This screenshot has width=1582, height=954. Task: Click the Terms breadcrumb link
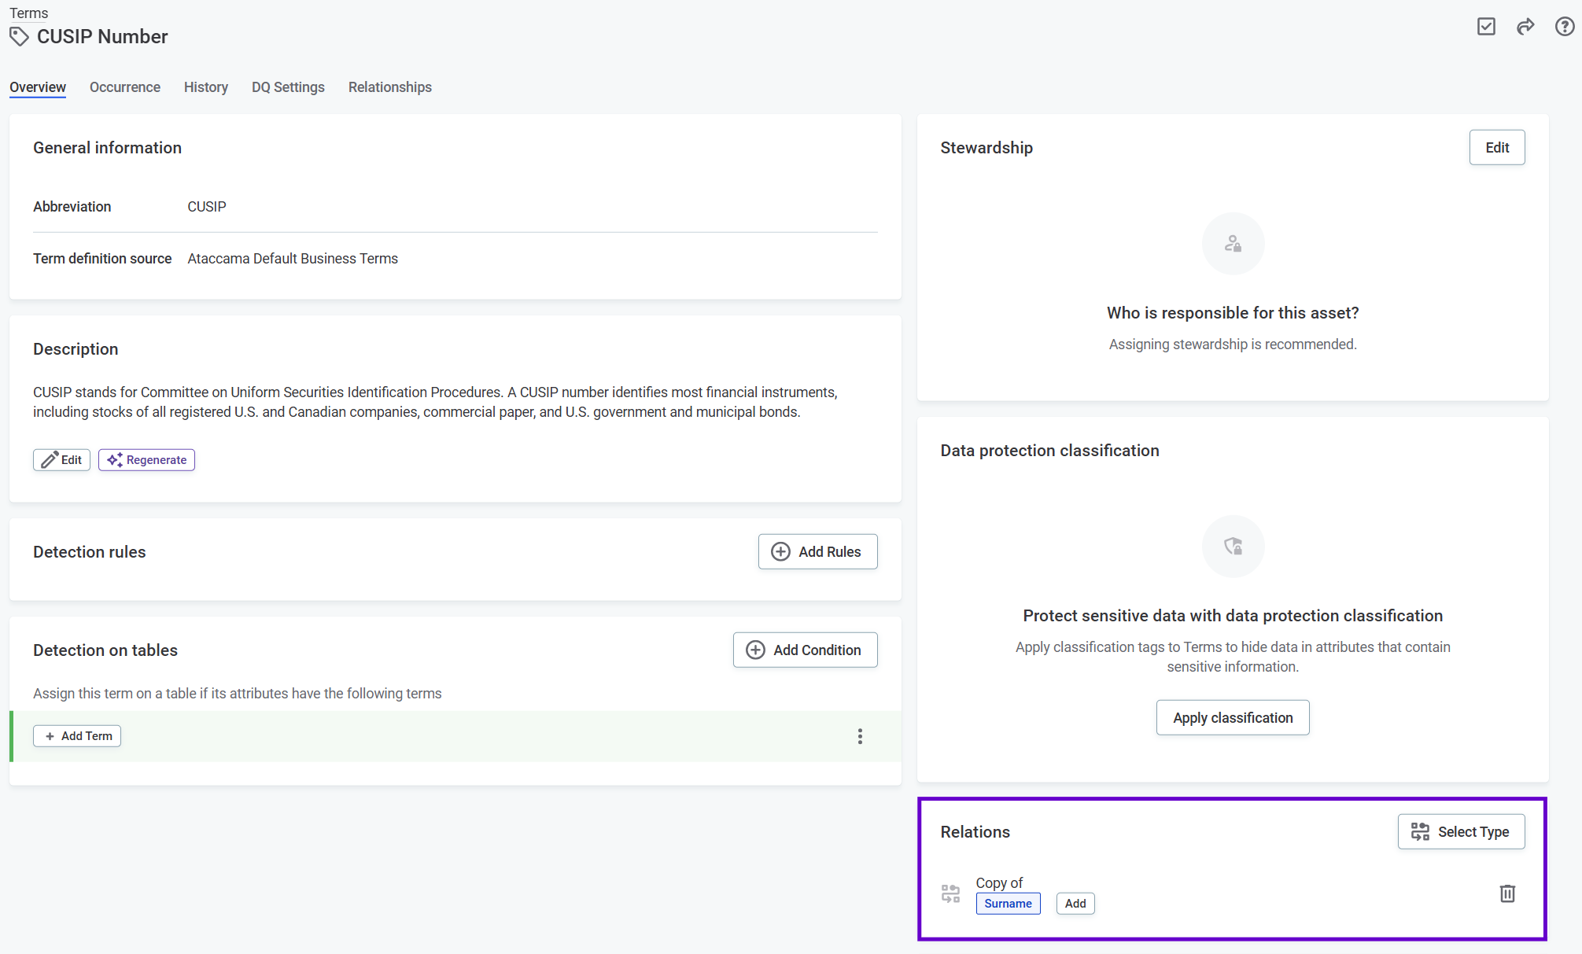[28, 13]
